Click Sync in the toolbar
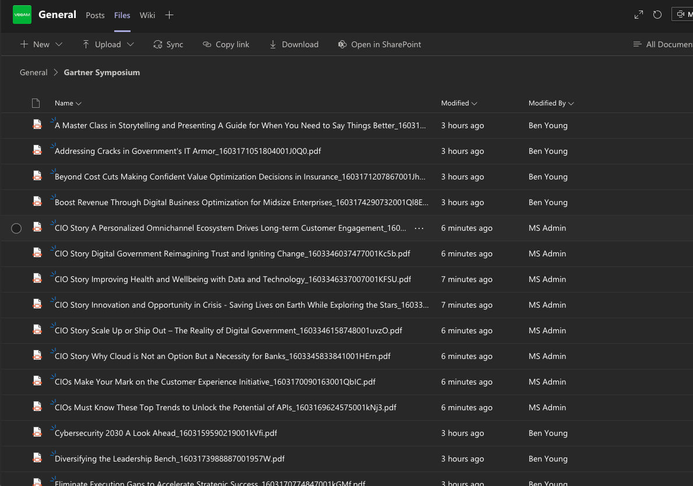693x486 pixels. pos(168,44)
